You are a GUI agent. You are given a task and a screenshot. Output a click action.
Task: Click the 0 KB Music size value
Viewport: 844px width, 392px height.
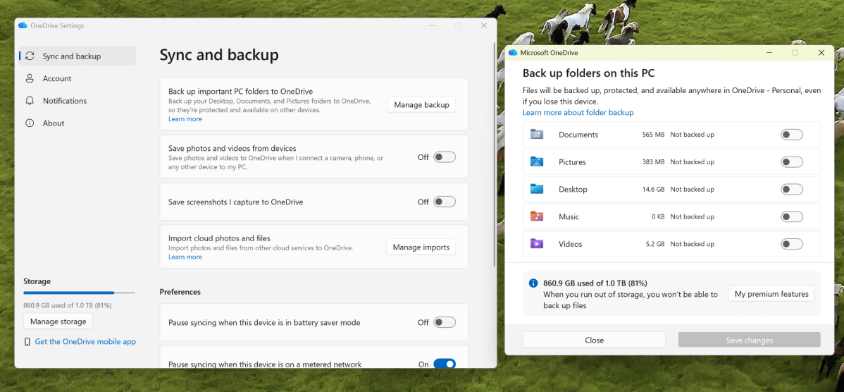coord(658,216)
